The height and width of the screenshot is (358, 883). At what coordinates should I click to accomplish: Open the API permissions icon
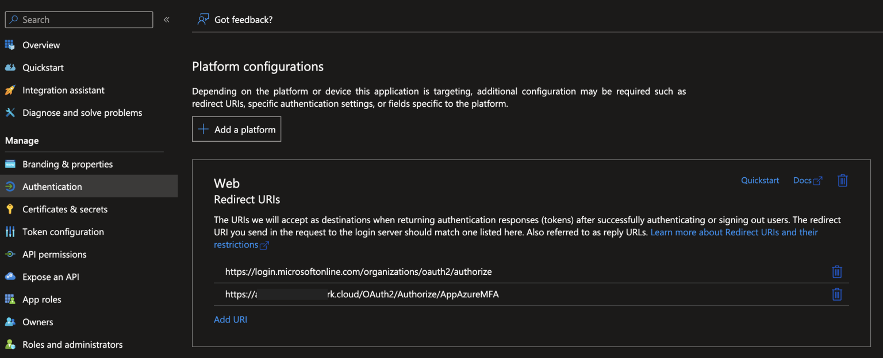[10, 254]
